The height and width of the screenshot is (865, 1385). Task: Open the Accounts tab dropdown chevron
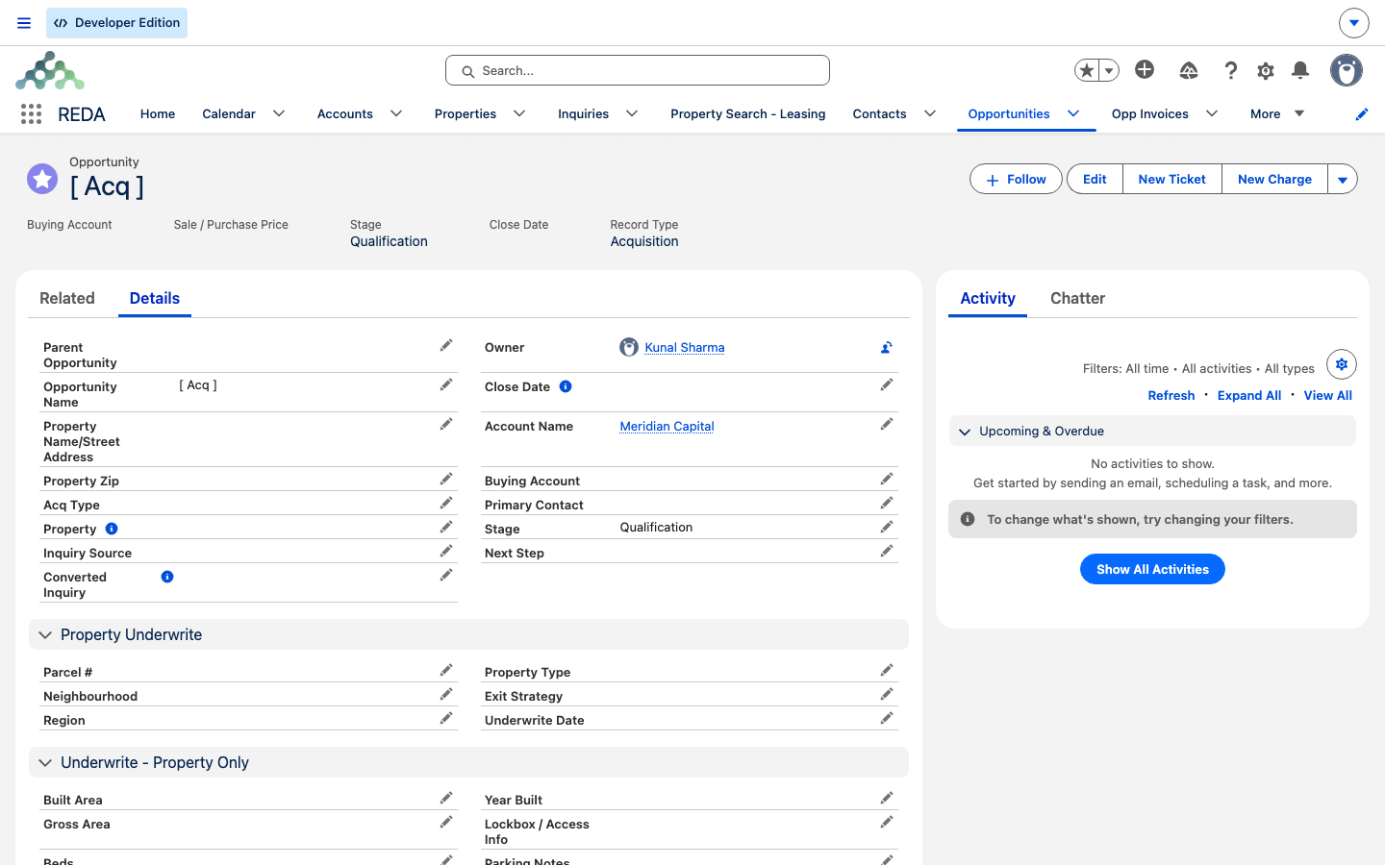coord(396,113)
